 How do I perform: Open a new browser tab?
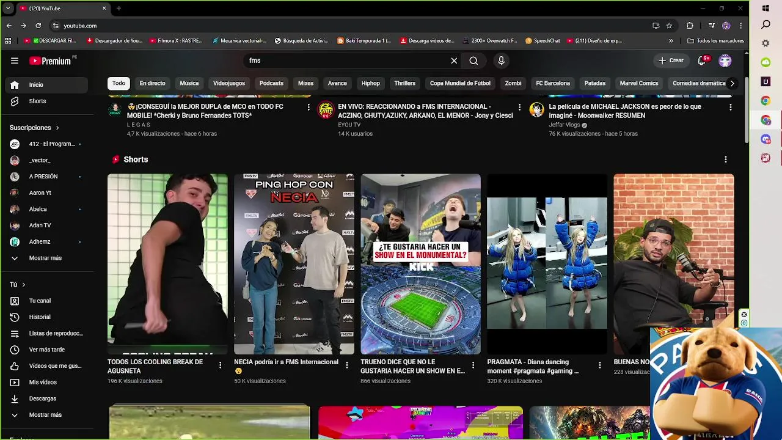119,9
